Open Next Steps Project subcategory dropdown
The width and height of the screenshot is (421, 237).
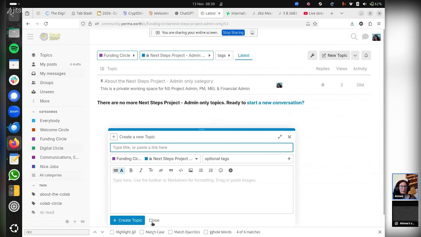pos(177,55)
